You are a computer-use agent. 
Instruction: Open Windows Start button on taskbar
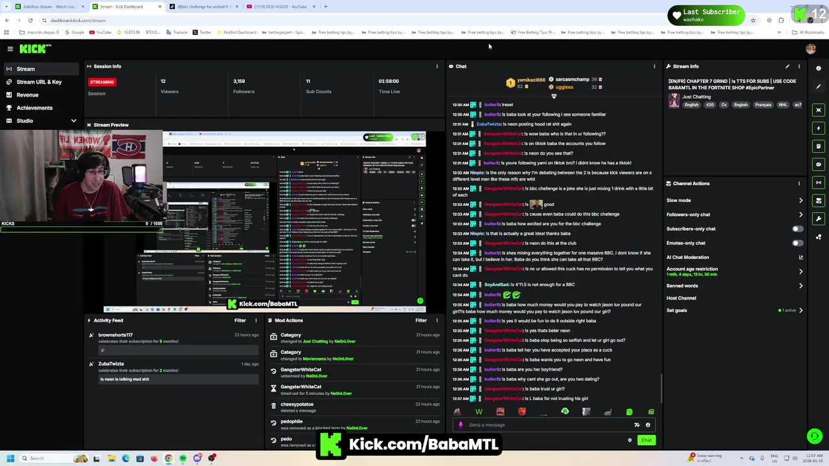(x=10, y=458)
